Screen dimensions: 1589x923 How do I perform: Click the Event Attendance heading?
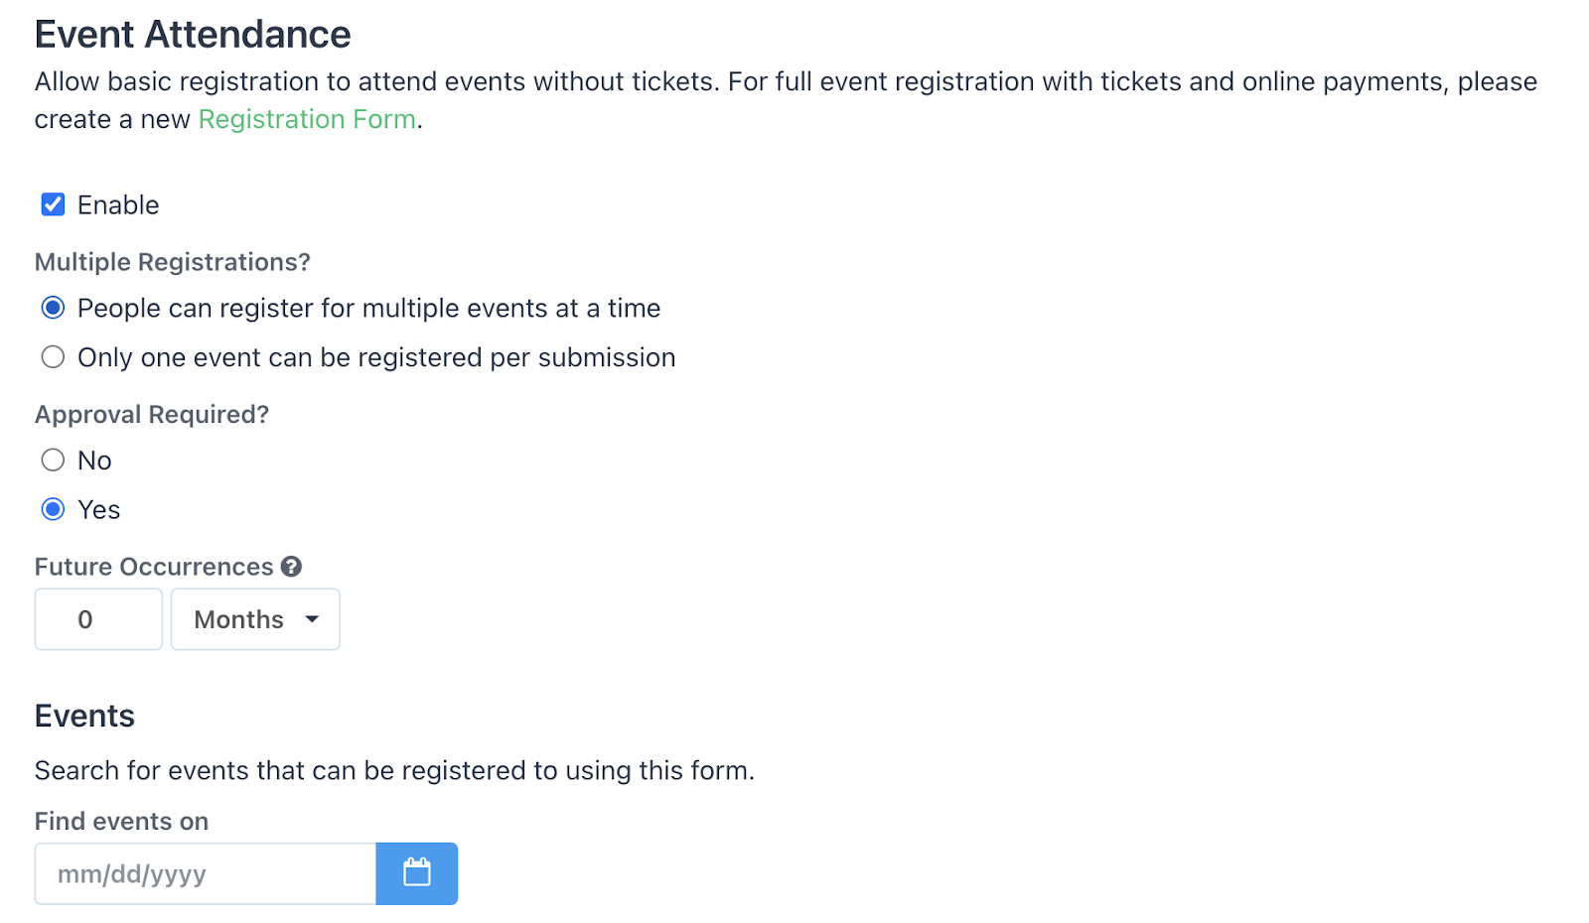[x=193, y=35]
